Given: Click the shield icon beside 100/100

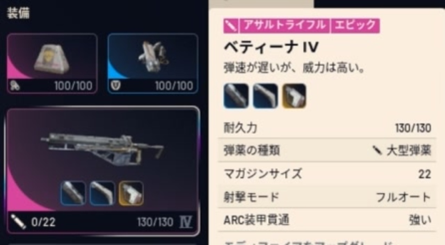Looking at the screenshot, I should (16, 86).
